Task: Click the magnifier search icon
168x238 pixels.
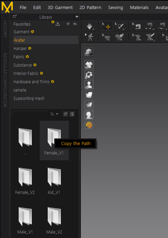Action: tap(52, 114)
